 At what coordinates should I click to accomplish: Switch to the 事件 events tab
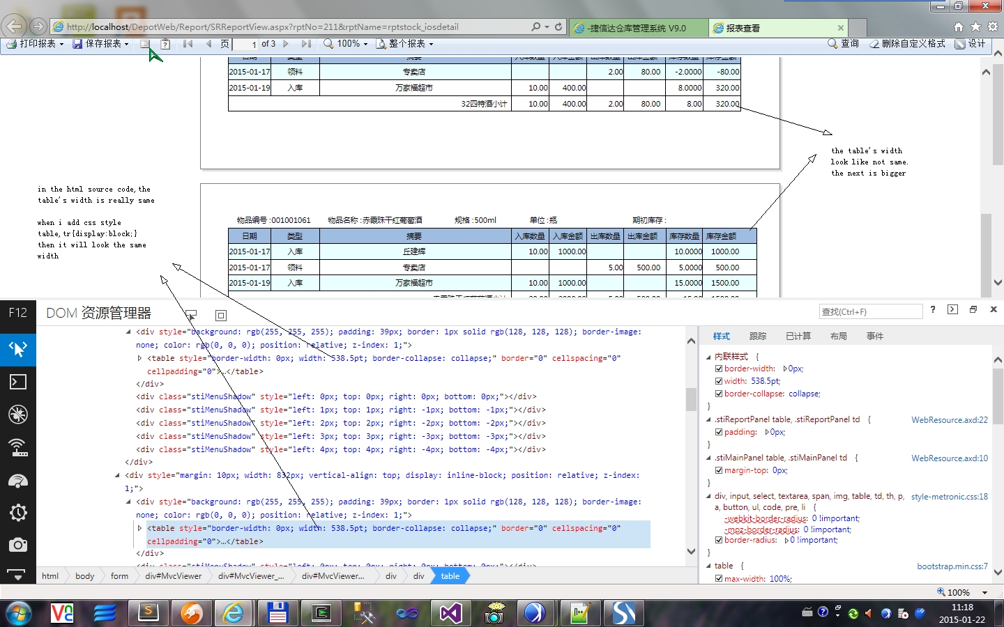coord(875,336)
